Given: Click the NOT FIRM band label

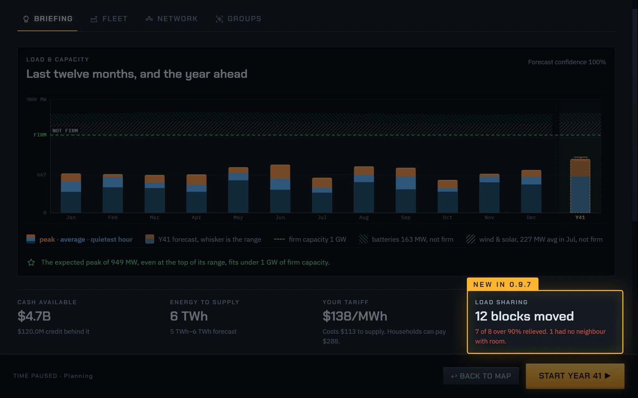Looking at the screenshot, I should click(x=65, y=131).
